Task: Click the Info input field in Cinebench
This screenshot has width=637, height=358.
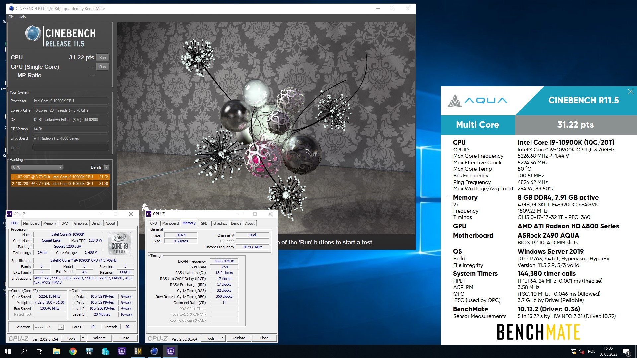Action: pos(70,148)
